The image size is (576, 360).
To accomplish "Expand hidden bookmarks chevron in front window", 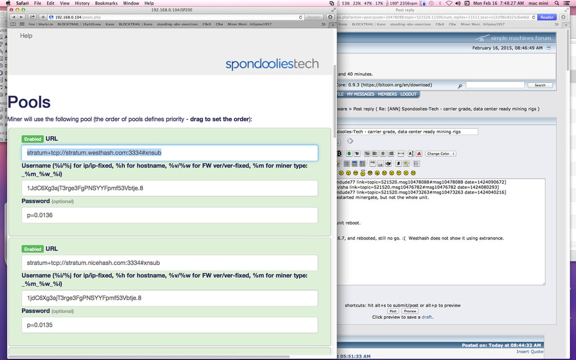I will tap(323, 24).
